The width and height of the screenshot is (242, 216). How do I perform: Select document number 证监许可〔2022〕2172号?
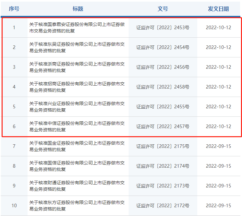(x=163, y=206)
